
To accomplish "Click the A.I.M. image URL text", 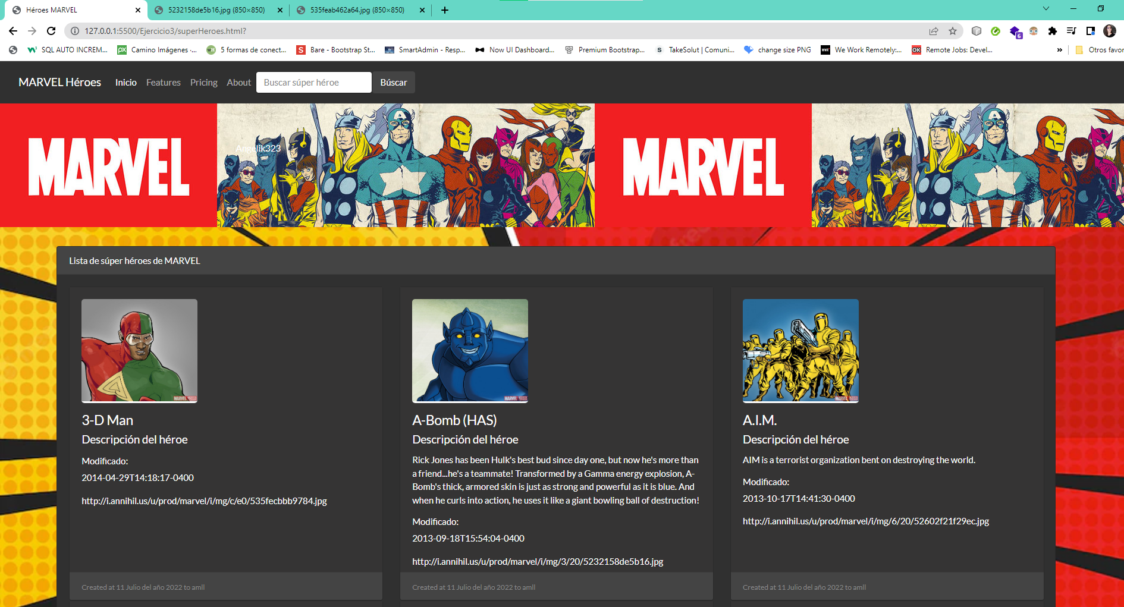I will [x=866, y=521].
